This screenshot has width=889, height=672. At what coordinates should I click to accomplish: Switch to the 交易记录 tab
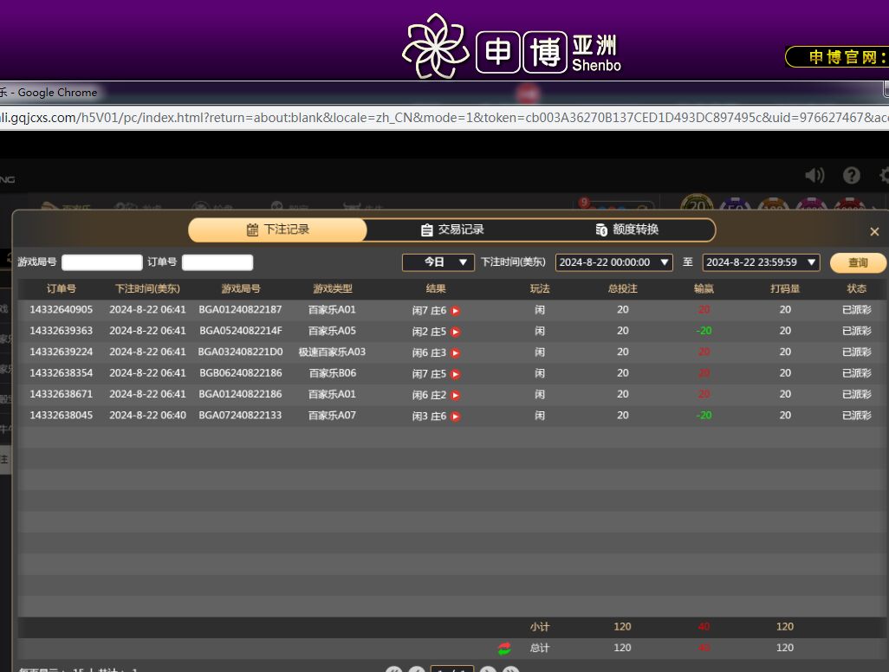point(452,229)
